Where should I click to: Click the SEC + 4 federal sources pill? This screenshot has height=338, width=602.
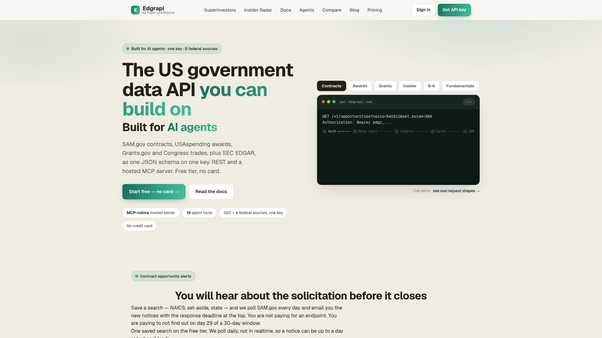pos(253,213)
